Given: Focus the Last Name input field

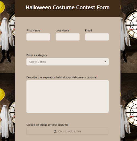Looking at the screenshot, I should point(68,37).
